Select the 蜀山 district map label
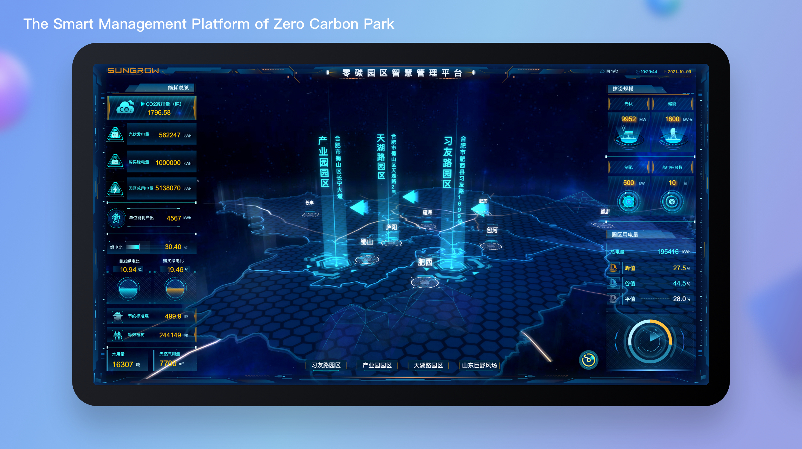Screen dimensions: 802x449 (367, 242)
